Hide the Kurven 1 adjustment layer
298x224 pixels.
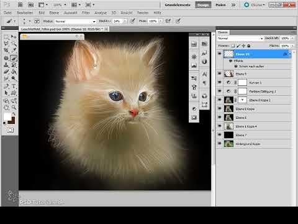[x=220, y=82]
